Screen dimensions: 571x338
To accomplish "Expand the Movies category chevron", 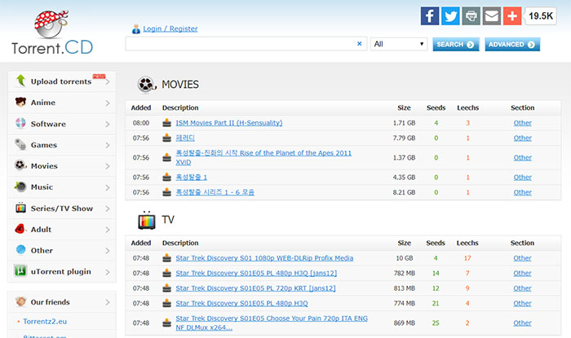I will click(x=108, y=166).
